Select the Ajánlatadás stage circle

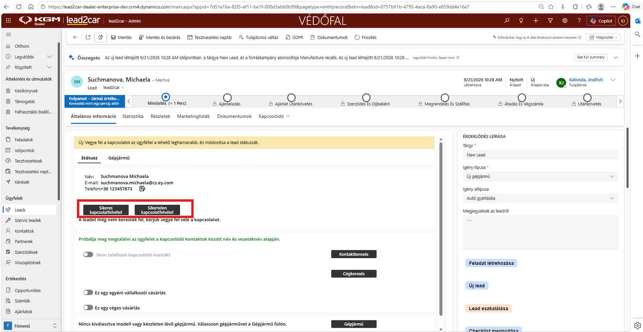(x=227, y=98)
